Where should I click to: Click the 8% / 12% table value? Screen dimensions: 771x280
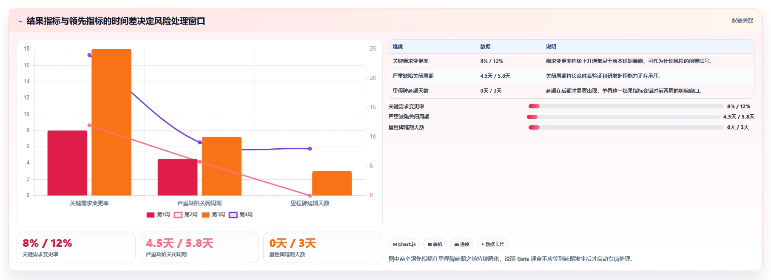coord(492,61)
